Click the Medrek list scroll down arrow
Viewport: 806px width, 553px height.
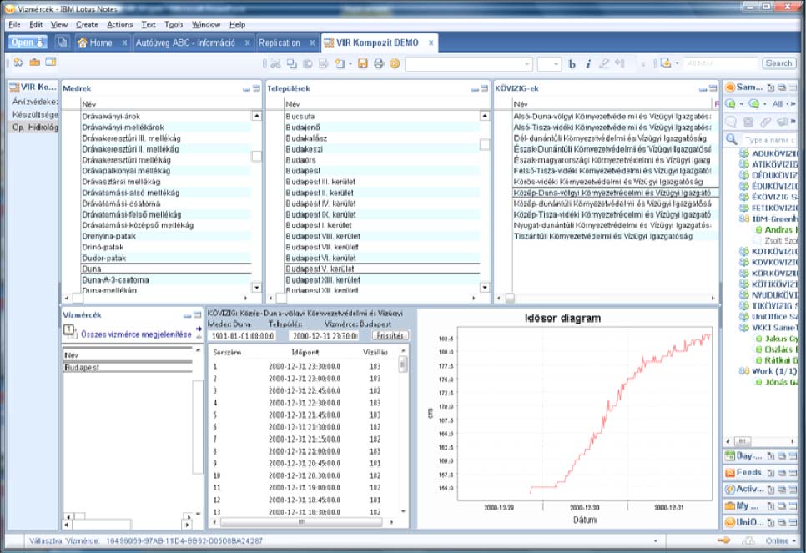(x=256, y=287)
